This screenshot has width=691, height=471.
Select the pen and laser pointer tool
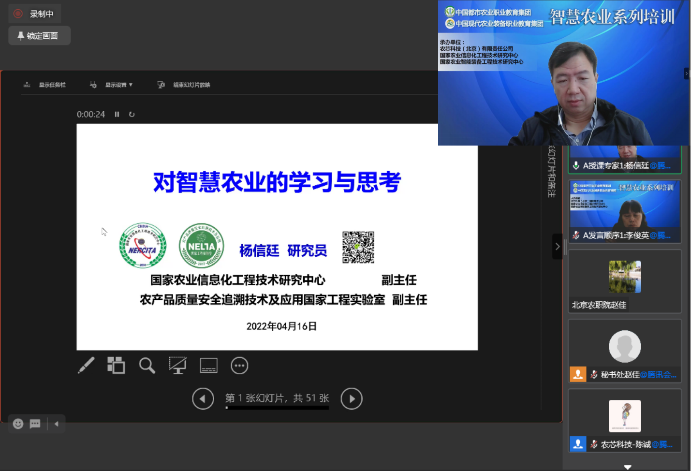point(86,366)
